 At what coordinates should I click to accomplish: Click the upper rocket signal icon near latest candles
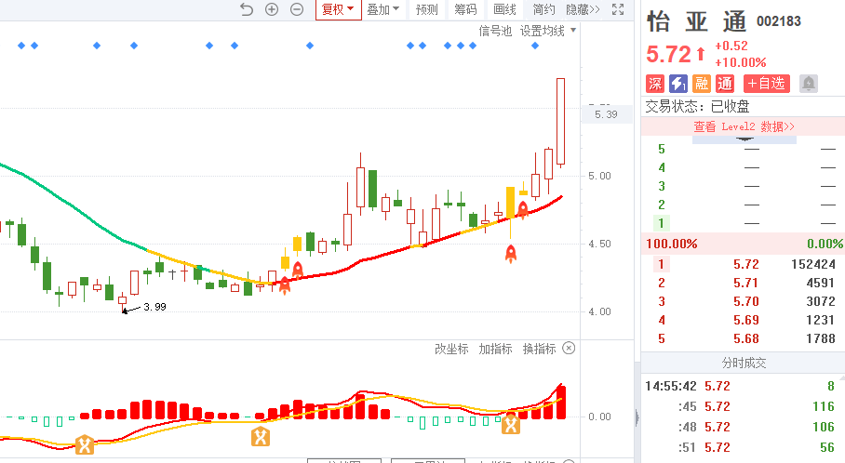[x=523, y=209]
